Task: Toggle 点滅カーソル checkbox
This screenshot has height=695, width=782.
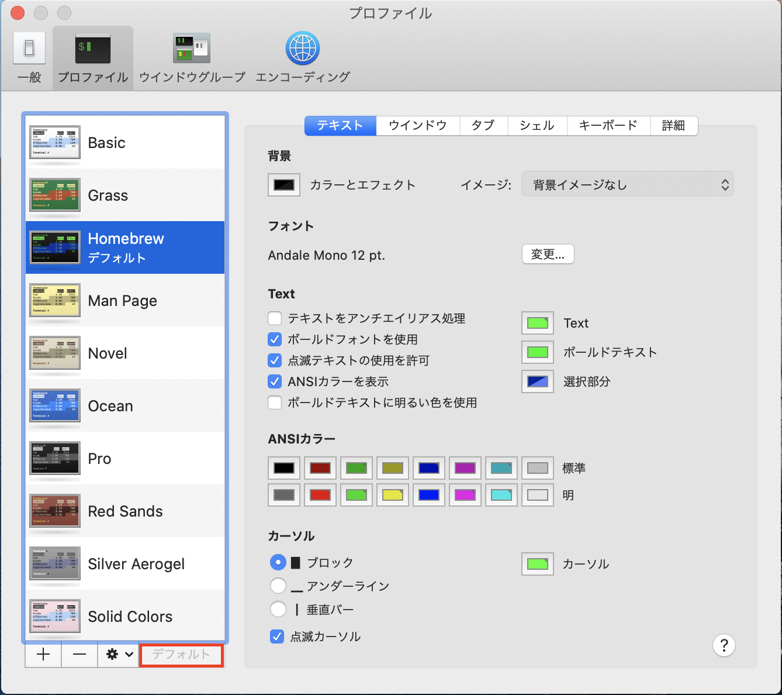Action: pos(277,636)
